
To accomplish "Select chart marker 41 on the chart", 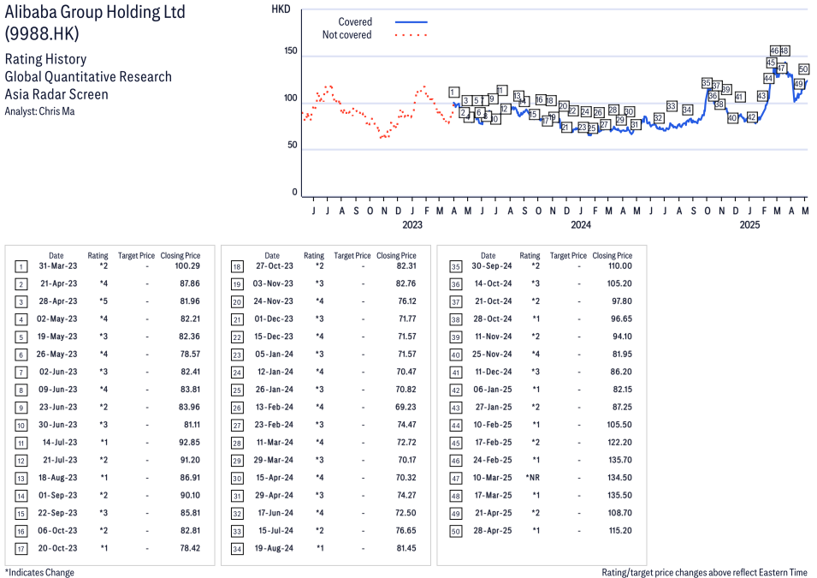I will 739,97.
